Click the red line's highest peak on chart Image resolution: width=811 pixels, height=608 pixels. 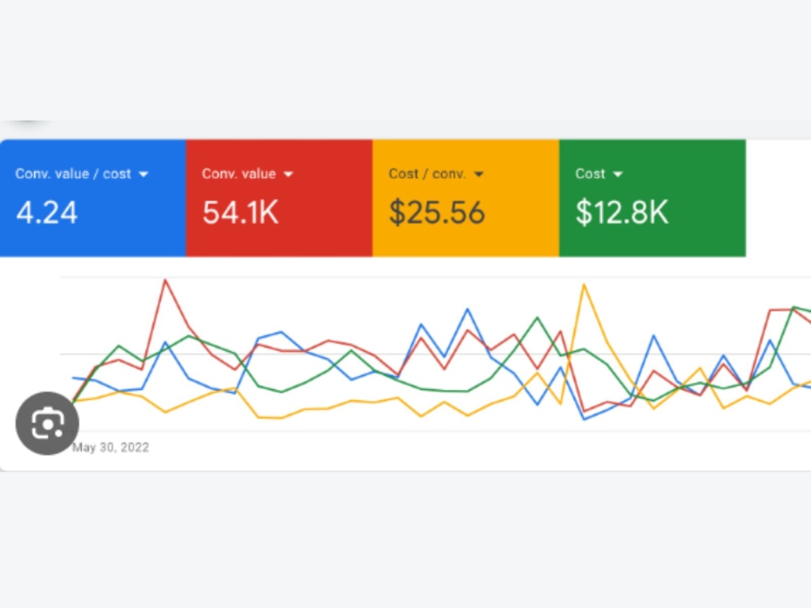coord(165,280)
